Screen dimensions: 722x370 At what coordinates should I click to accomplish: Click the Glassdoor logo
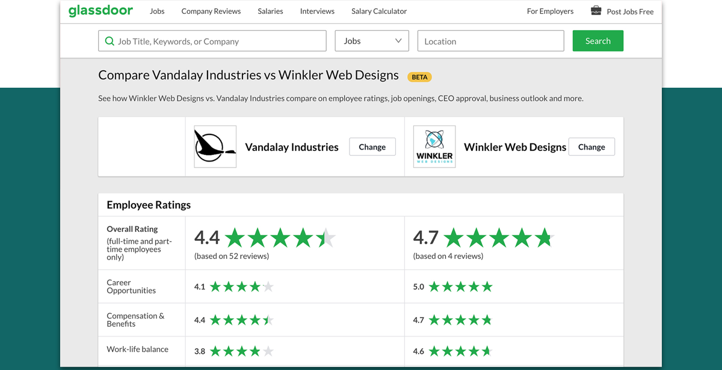100,11
